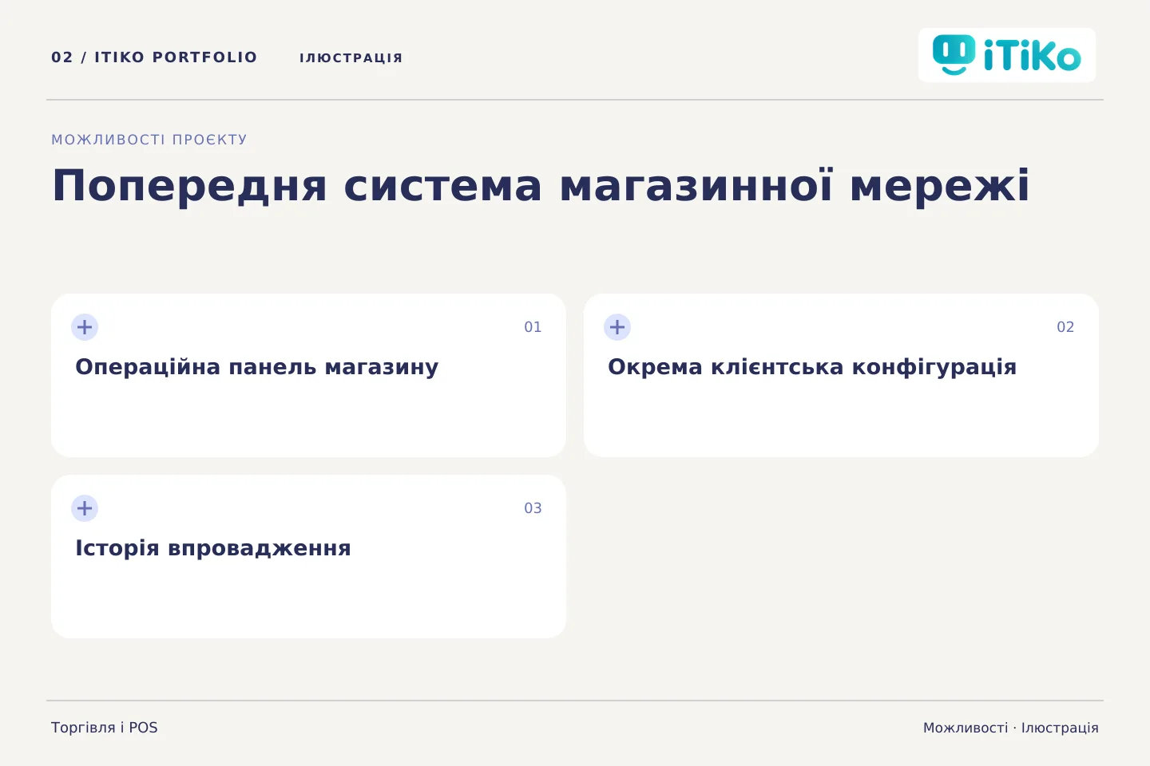This screenshot has width=1150, height=766.
Task: Click the МОЖЛИВОСТІ ПРОЄКТУ subtitle
Action: point(149,140)
